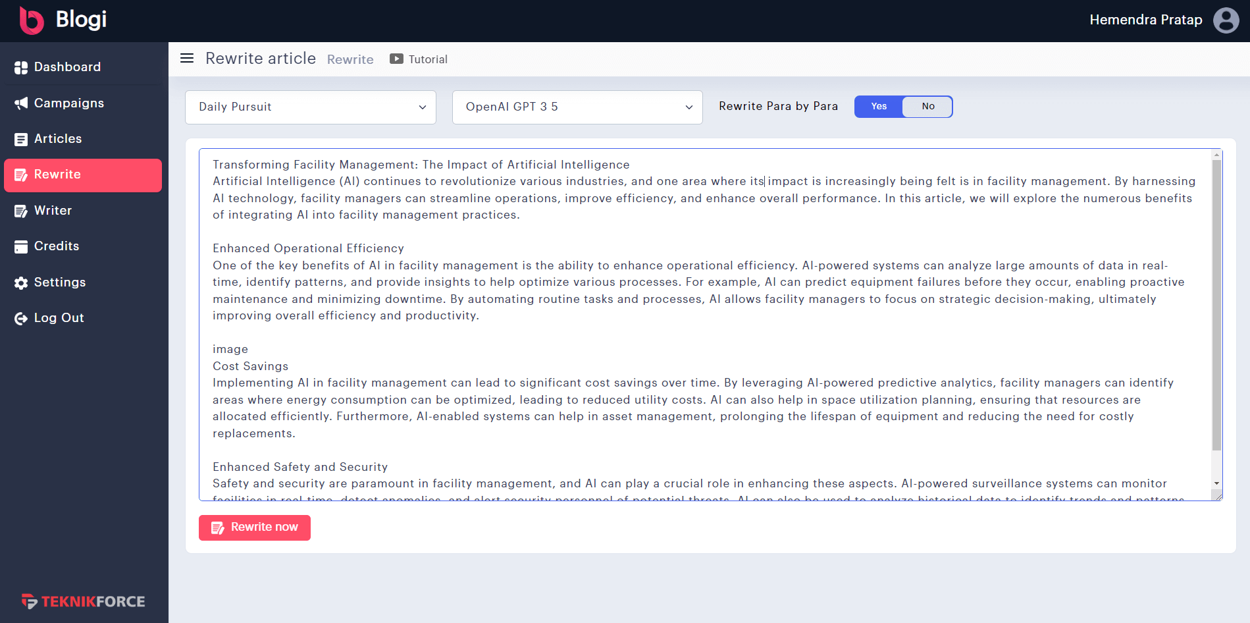Viewport: 1250px width, 623px height.
Task: Expand the OpenAI GPT 3 5 model dropdown
Action: point(577,107)
